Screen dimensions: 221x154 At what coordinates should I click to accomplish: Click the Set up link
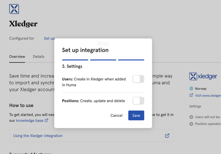click(49, 38)
